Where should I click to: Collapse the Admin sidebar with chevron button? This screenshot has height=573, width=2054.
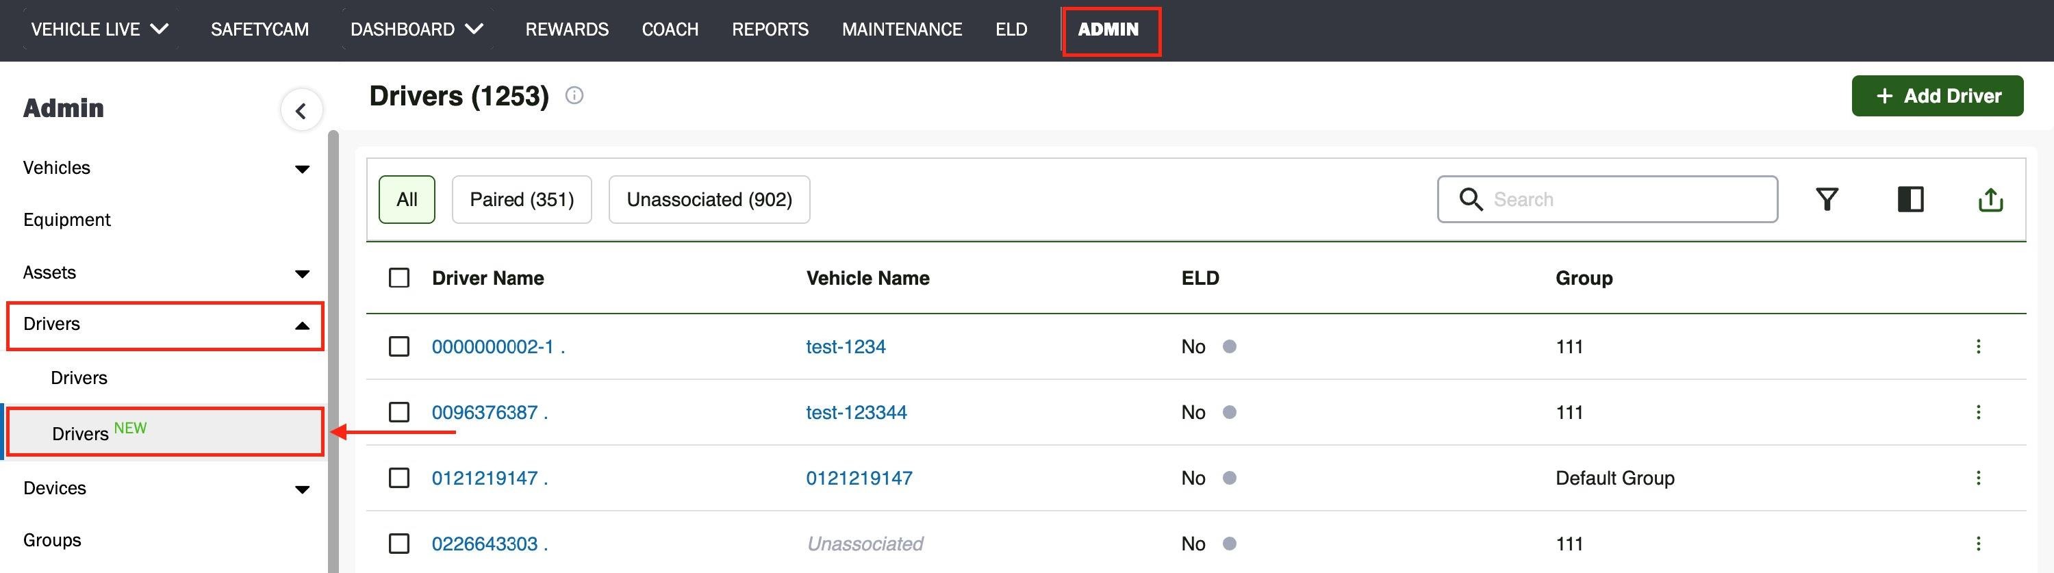301,111
